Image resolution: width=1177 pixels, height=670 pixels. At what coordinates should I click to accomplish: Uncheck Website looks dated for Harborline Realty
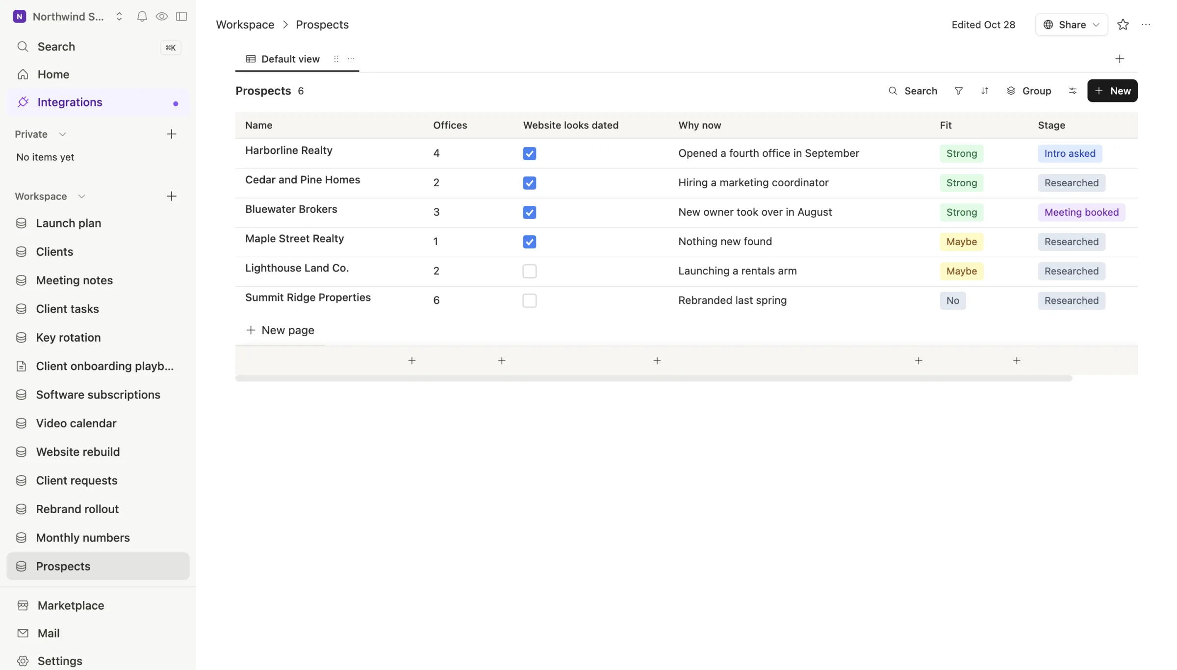tap(530, 154)
